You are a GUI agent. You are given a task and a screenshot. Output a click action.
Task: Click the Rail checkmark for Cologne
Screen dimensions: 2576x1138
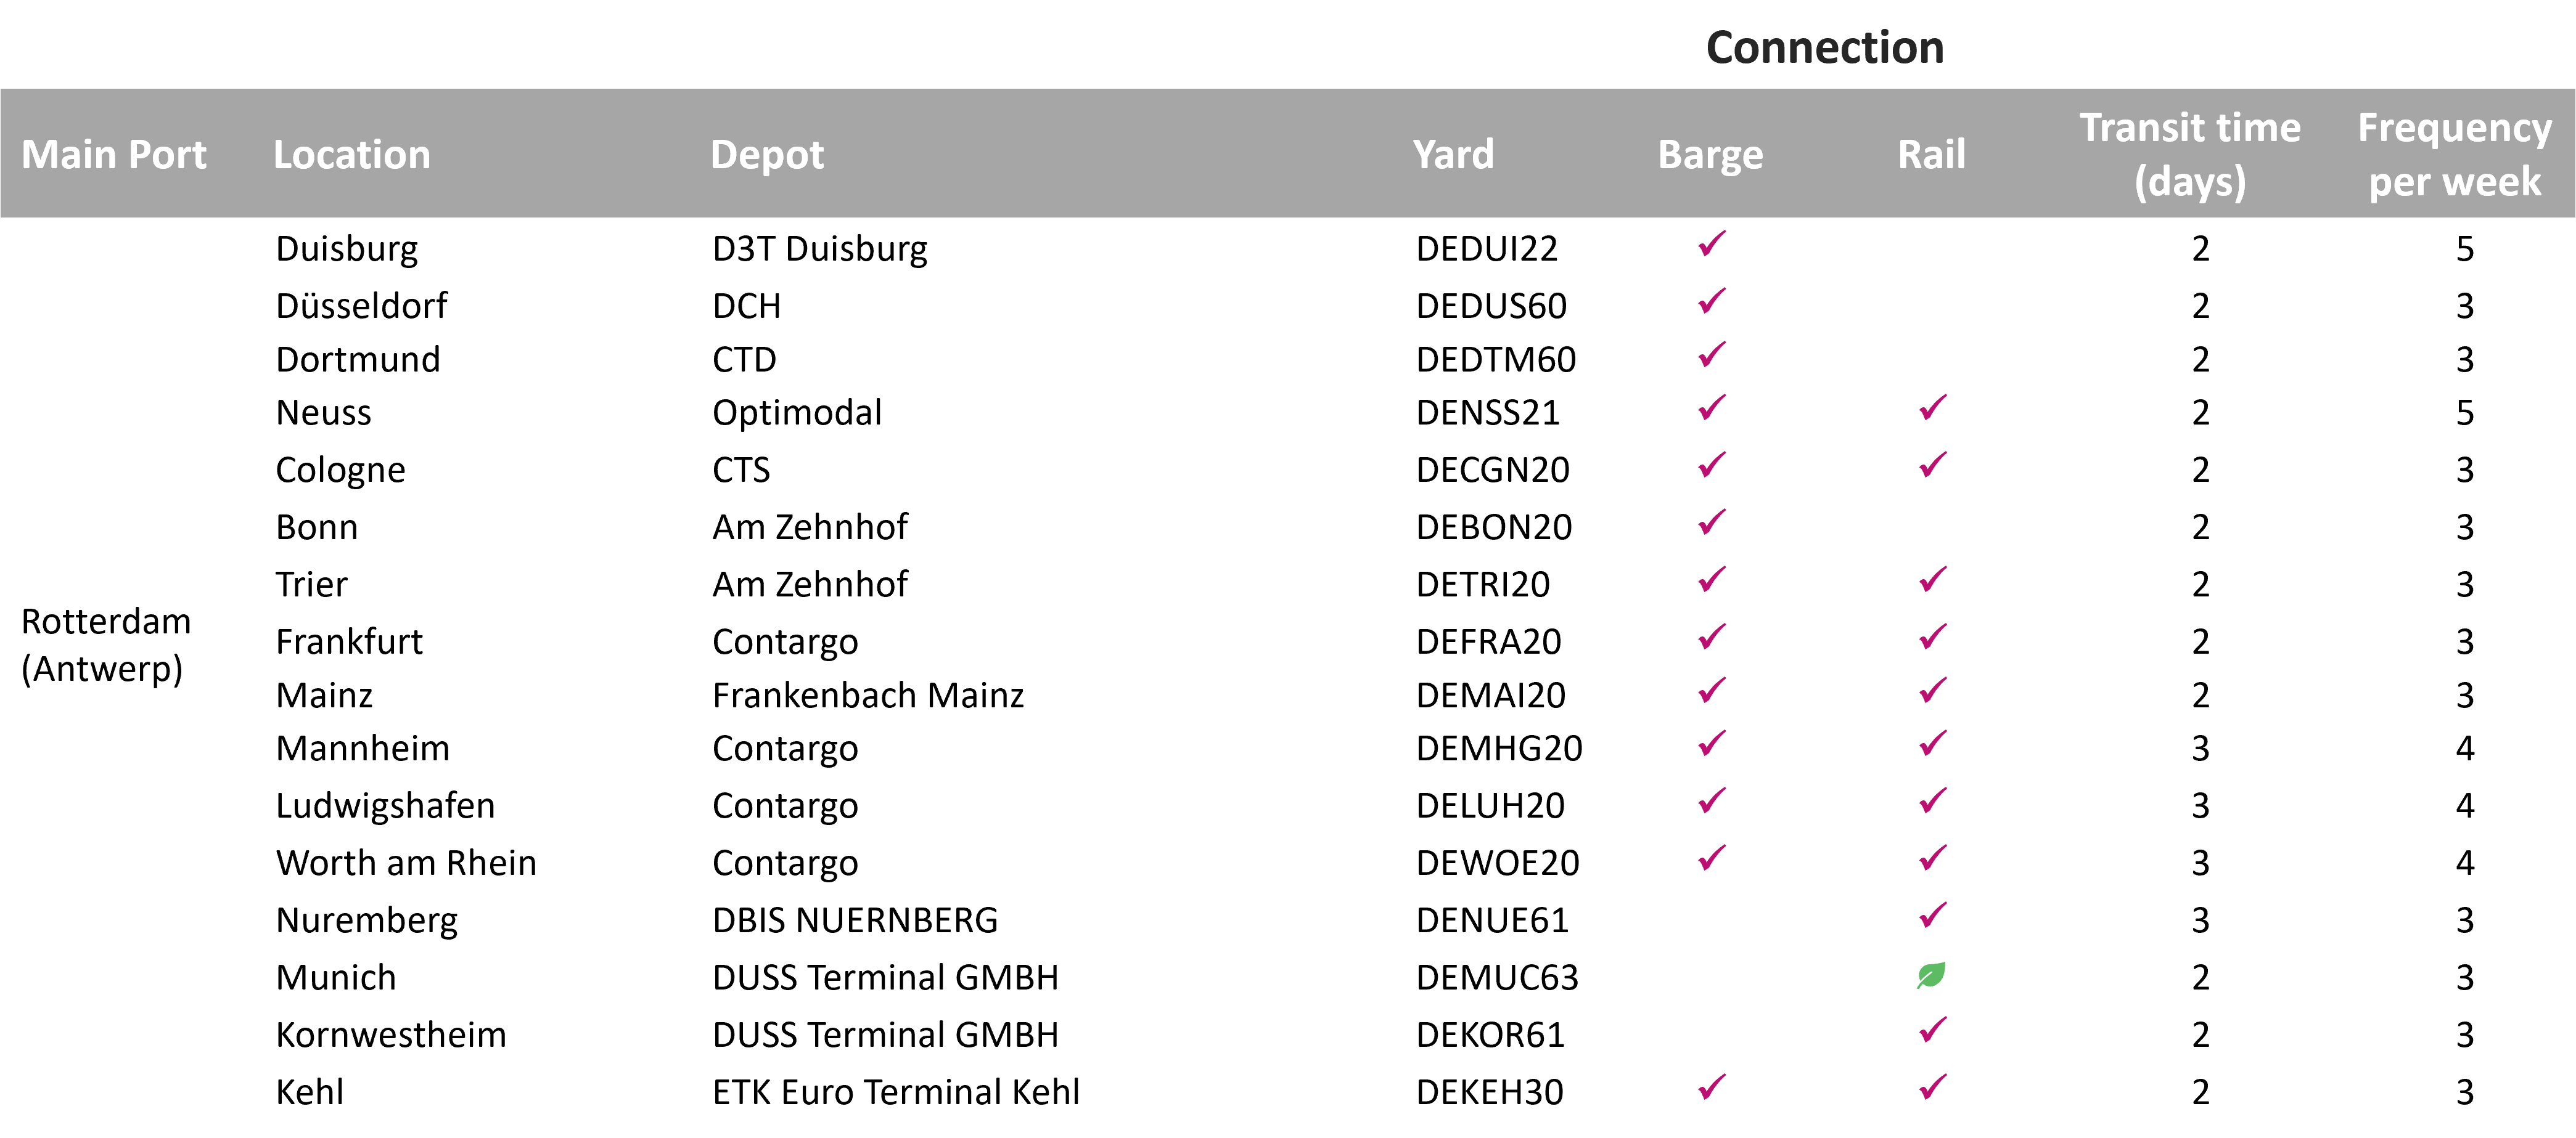pos(1933,465)
